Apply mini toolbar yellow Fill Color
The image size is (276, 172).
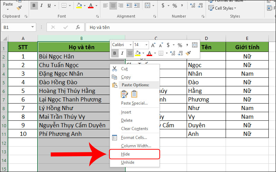click(x=138, y=53)
